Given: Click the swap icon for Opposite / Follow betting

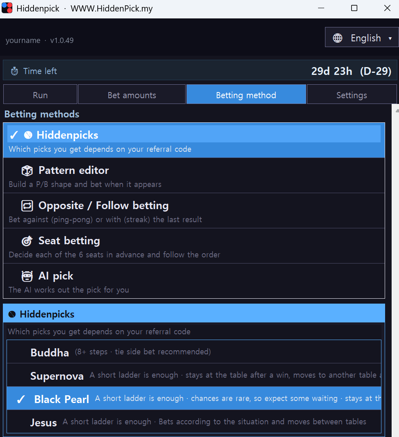Looking at the screenshot, I should click(x=27, y=206).
